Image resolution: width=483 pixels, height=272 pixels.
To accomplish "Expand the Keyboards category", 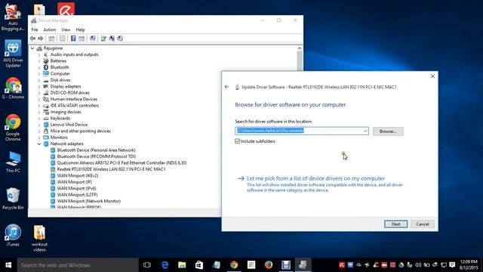I will click(x=39, y=119).
